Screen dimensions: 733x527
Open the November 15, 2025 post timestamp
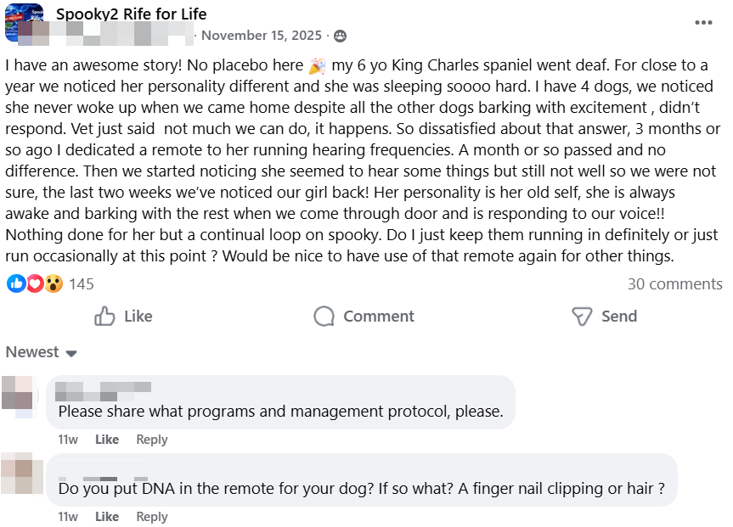[x=262, y=36]
